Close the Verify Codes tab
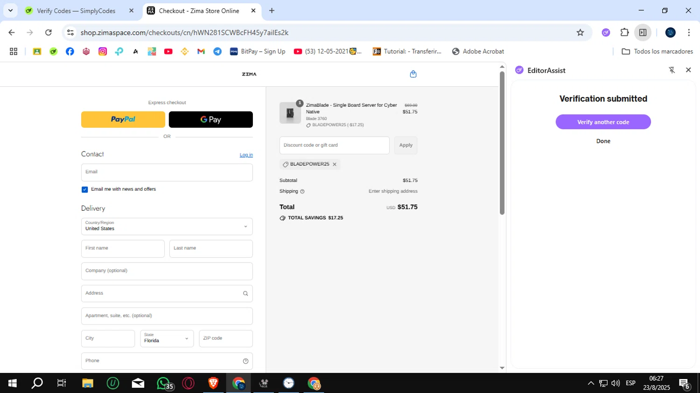 (x=131, y=11)
